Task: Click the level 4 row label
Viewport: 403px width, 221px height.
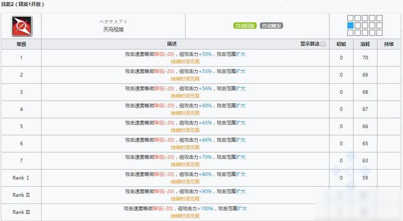Action: pyautogui.click(x=21, y=109)
